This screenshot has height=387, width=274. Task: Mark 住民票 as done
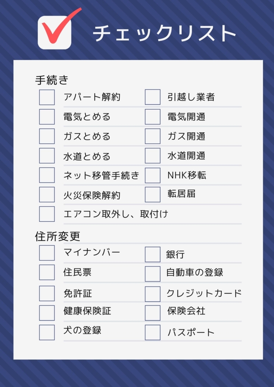47,272
